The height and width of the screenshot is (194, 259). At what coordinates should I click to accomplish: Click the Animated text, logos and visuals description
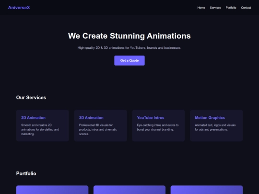(x=215, y=127)
